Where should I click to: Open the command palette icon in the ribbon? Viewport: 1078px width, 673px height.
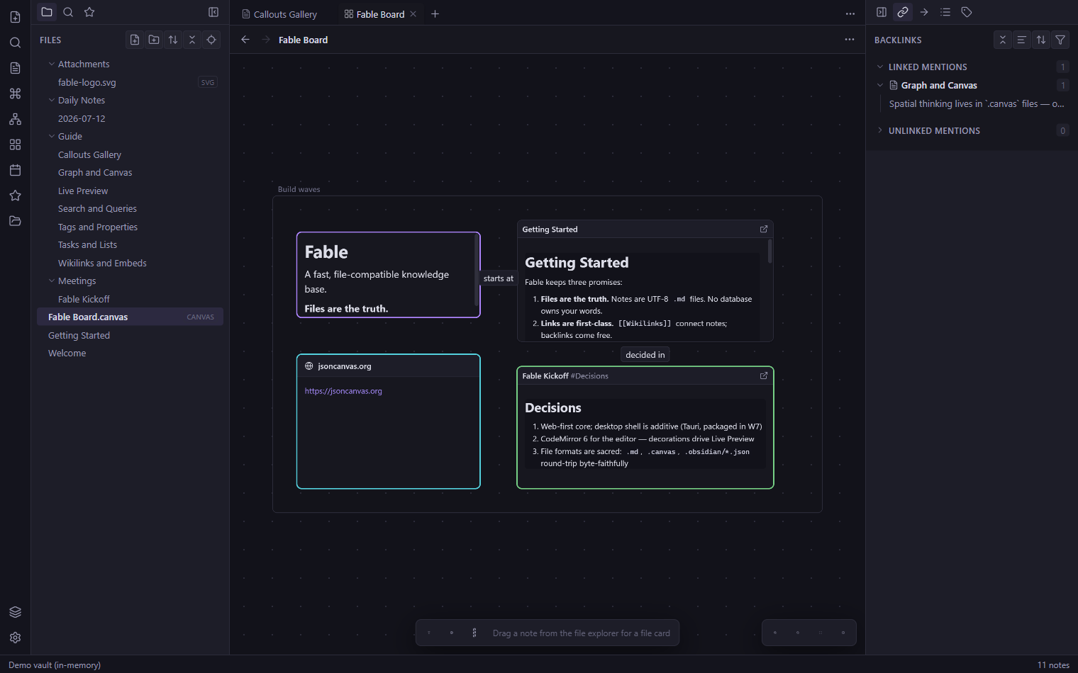15,94
